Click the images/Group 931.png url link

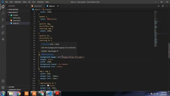[x=72, y=57]
